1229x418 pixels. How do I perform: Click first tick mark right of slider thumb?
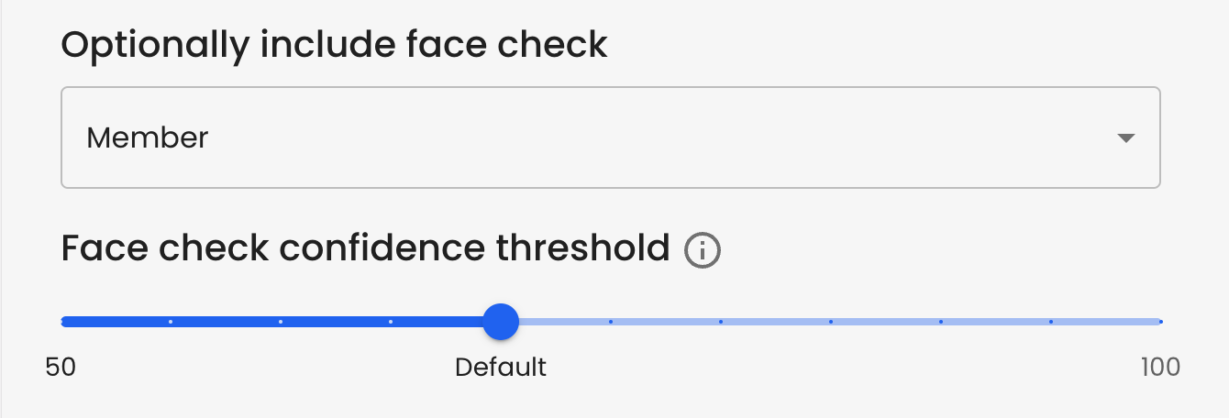coord(611,322)
